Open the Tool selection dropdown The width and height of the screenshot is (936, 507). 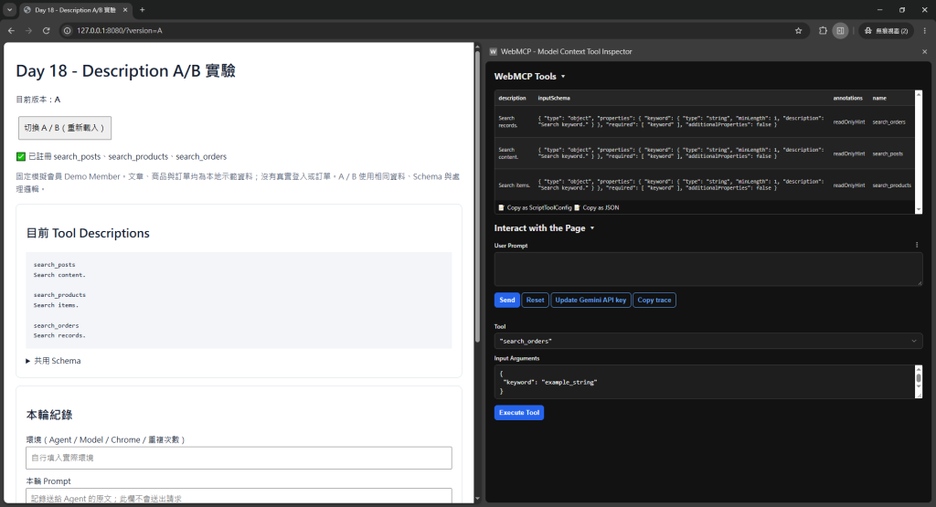[708, 341]
